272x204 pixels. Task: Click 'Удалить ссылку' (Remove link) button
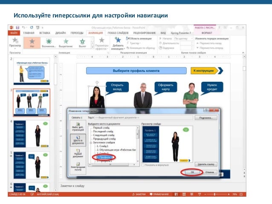(206, 164)
